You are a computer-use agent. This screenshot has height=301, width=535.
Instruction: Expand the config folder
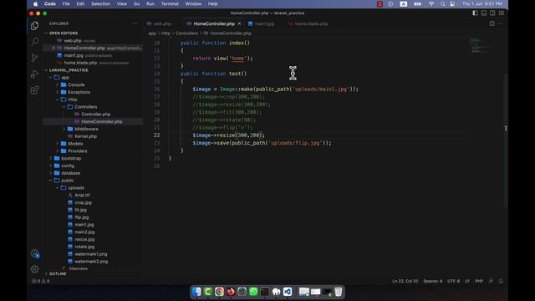[68, 166]
